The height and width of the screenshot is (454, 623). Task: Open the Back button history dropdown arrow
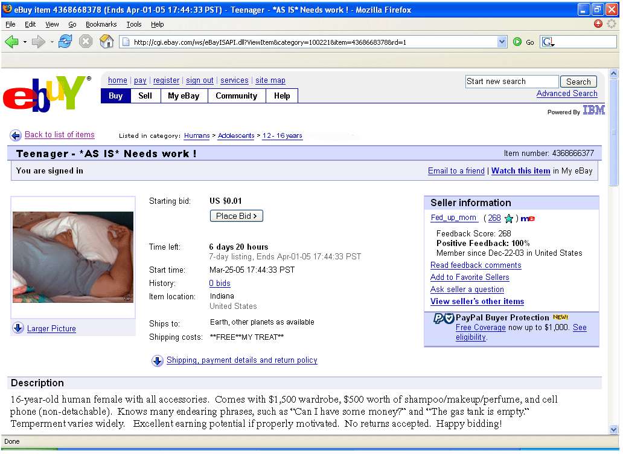pos(25,42)
